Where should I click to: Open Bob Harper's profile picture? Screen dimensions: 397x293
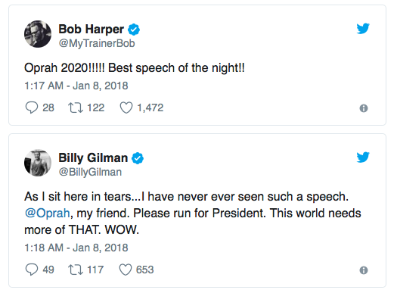pyautogui.click(x=38, y=34)
